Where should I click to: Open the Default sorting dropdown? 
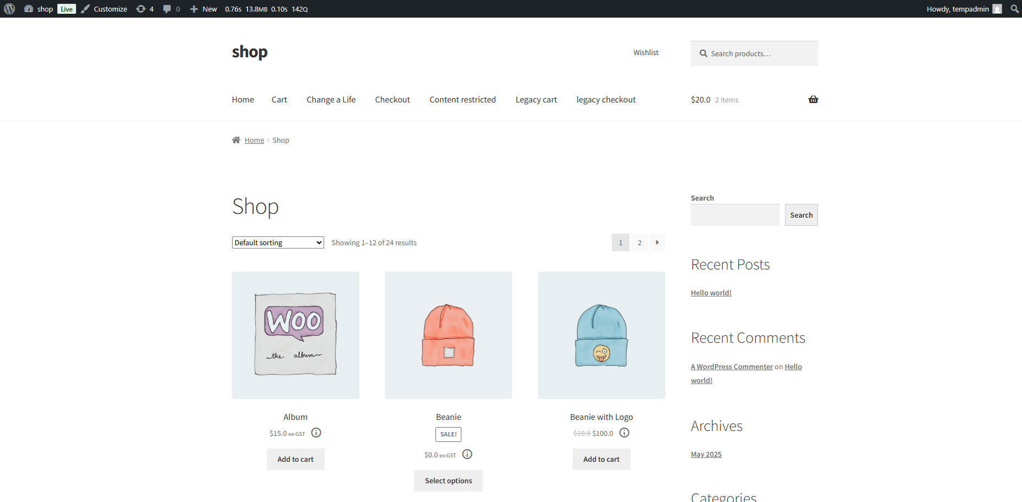[277, 242]
